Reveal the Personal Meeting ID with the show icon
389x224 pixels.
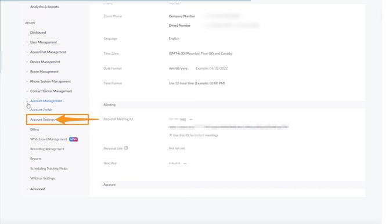tap(191, 120)
